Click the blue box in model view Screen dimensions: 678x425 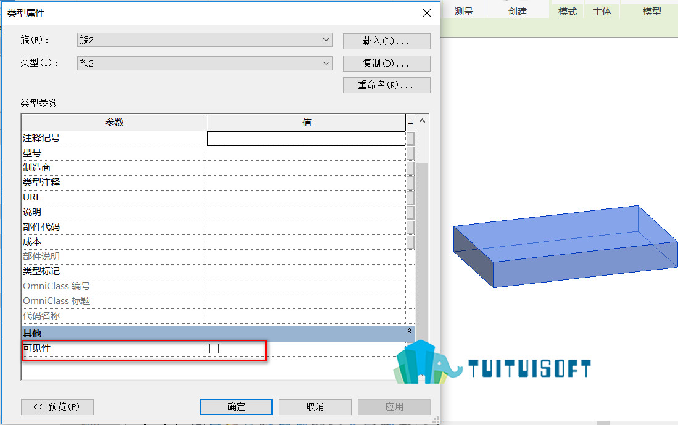[x=566, y=247]
